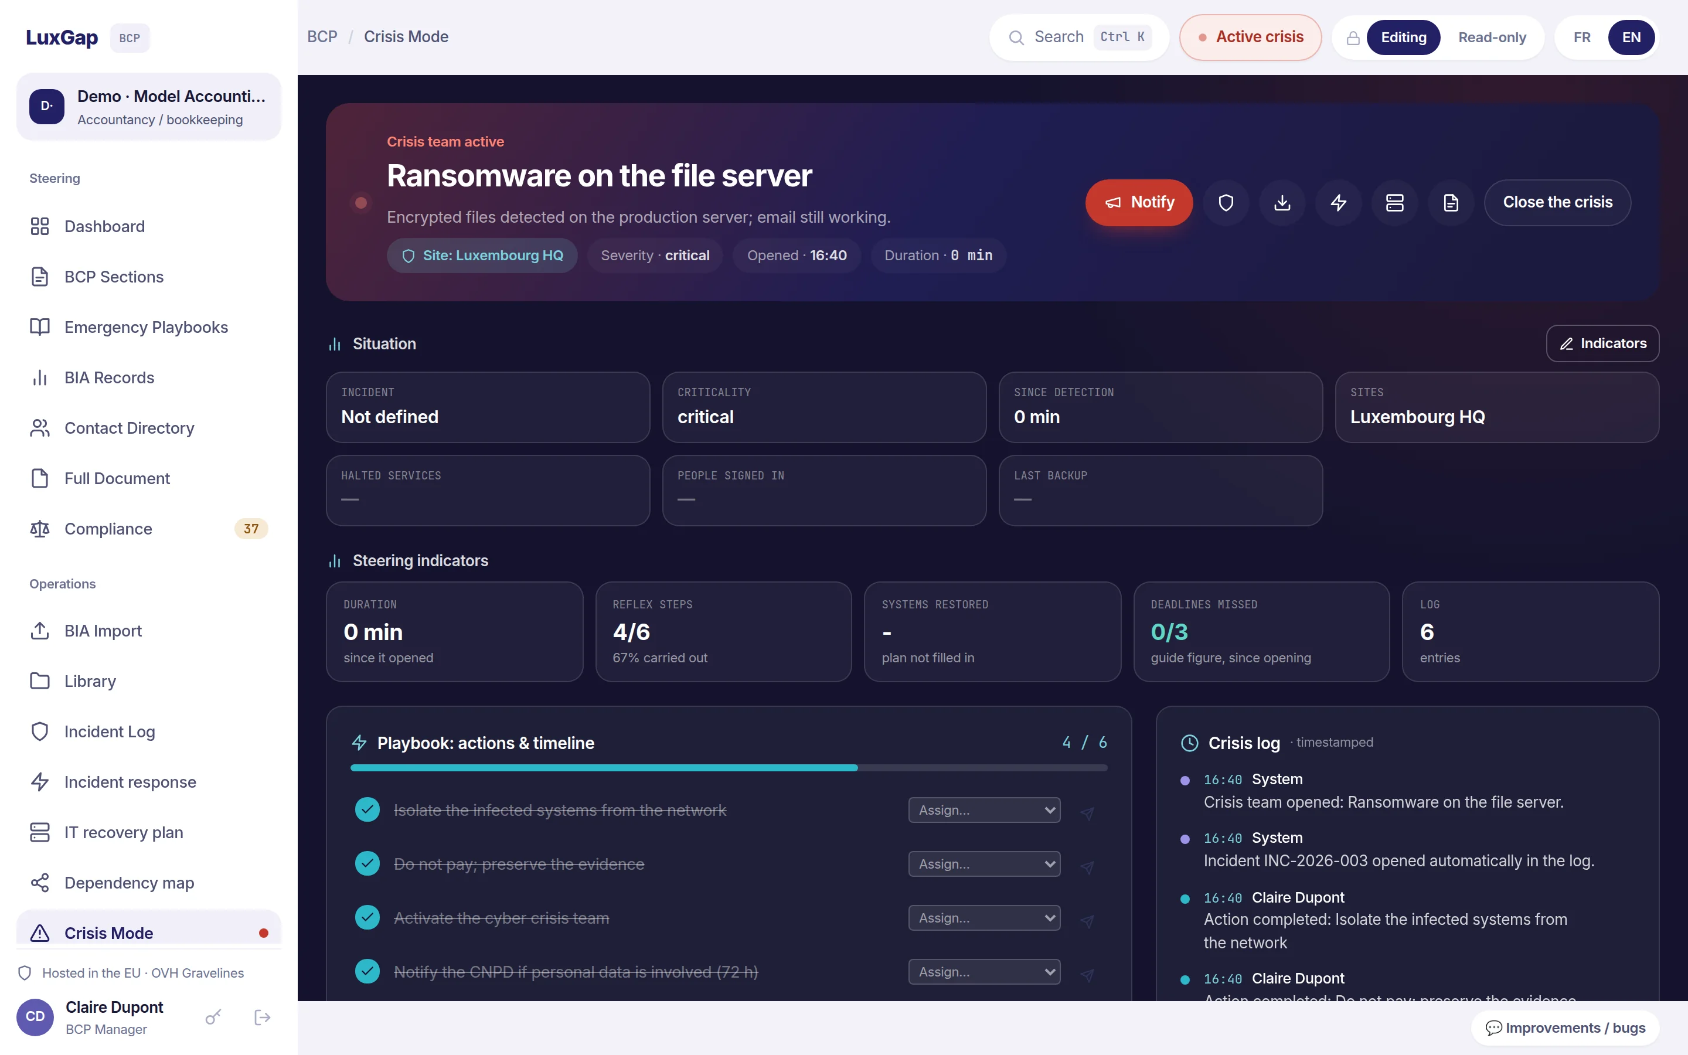The width and height of the screenshot is (1688, 1055).
Task: Click the download icon in crisis header
Action: click(x=1282, y=202)
